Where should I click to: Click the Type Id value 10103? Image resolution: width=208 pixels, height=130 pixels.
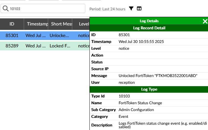pyautogui.click(x=124, y=96)
